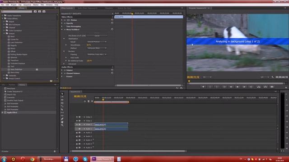
Task: Select the Ripple Edit tool
Action: pyautogui.click(x=62, y=100)
